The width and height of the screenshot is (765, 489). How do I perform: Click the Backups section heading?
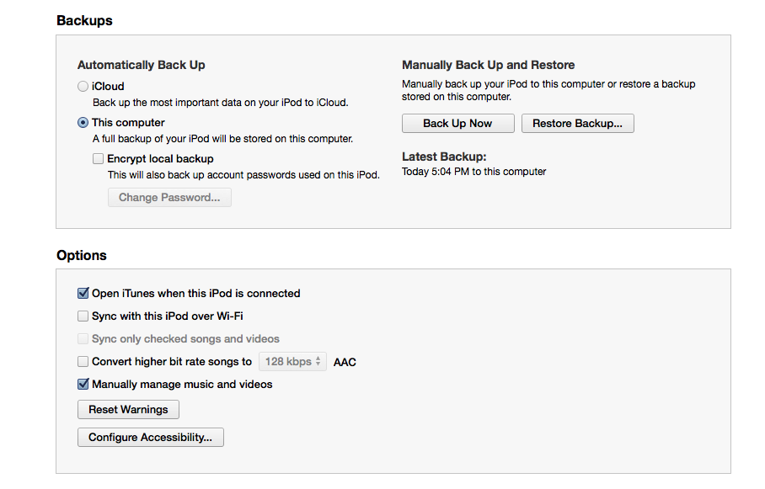tap(84, 21)
